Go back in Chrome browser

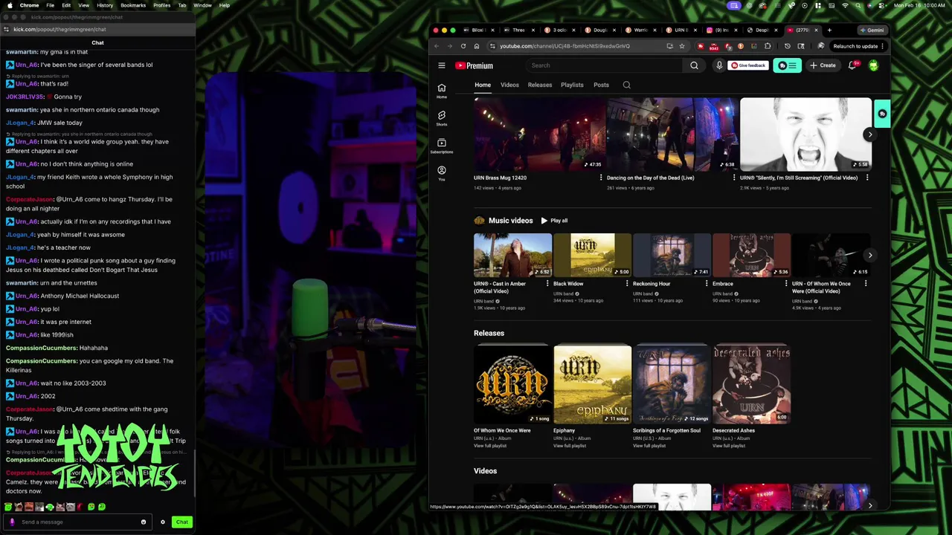pos(437,46)
